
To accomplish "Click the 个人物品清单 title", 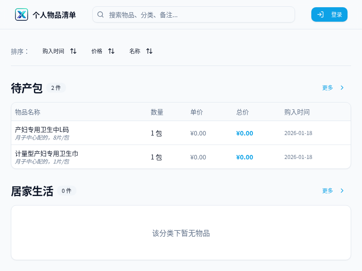I will coord(54,15).
